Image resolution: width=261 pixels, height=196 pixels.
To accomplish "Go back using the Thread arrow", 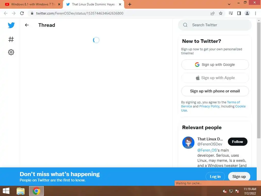I will pyautogui.click(x=27, y=25).
